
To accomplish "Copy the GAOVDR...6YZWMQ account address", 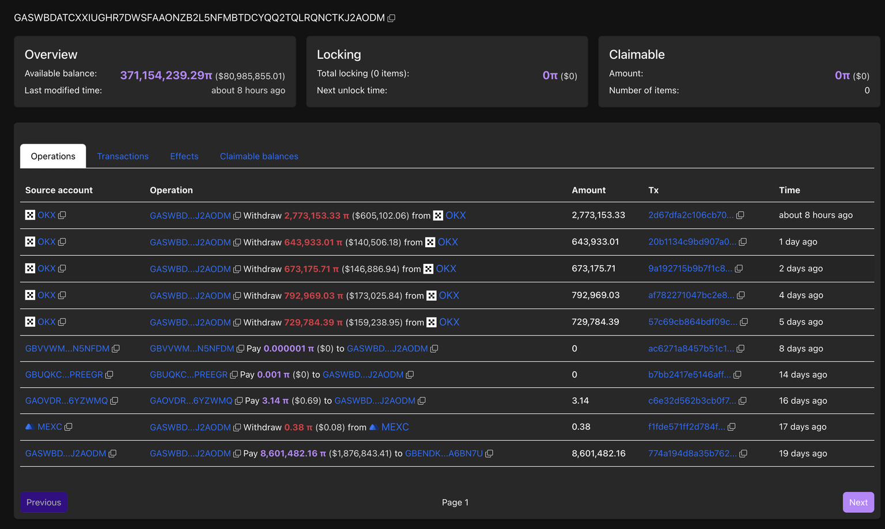I will 115,400.
